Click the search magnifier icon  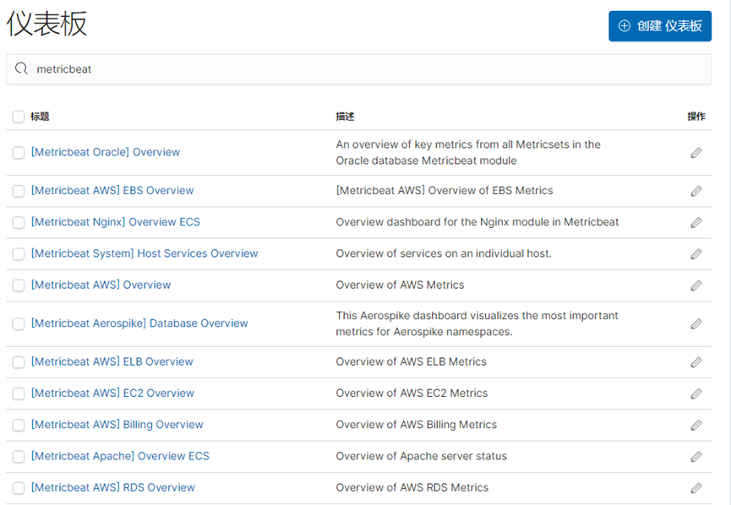coord(21,69)
